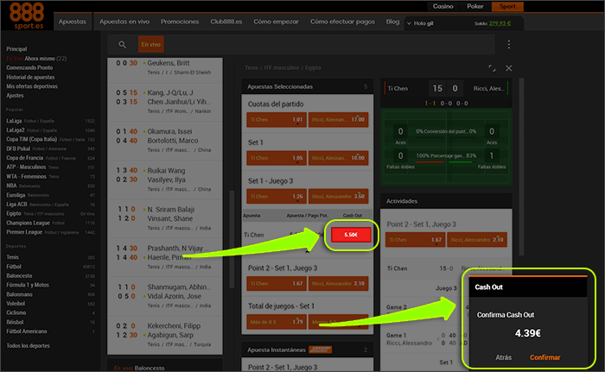Bet on Ricci at 17.00 match odds
The width and height of the screenshot is (605, 372).
[339, 119]
